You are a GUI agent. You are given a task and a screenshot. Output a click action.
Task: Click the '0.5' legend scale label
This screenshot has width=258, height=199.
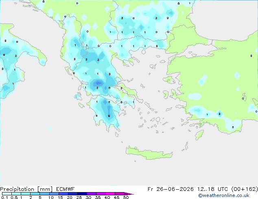[x=14, y=197]
